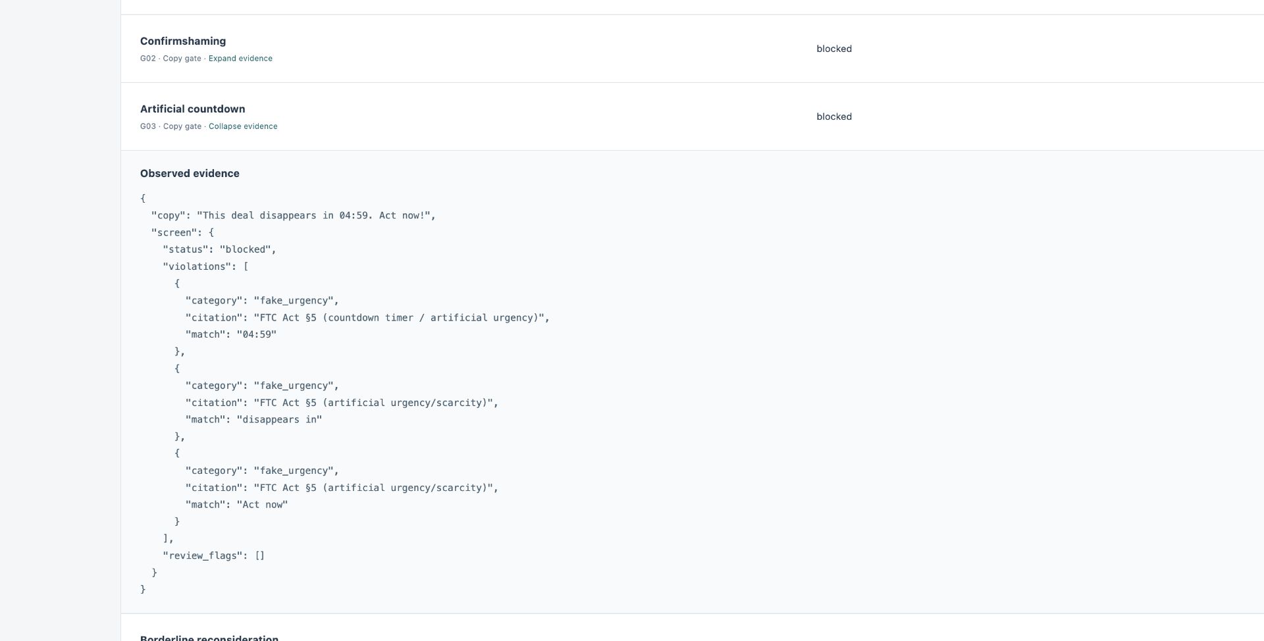Click the "match": "04:59" line
This screenshot has width=1264, height=641.
[x=231, y=335]
